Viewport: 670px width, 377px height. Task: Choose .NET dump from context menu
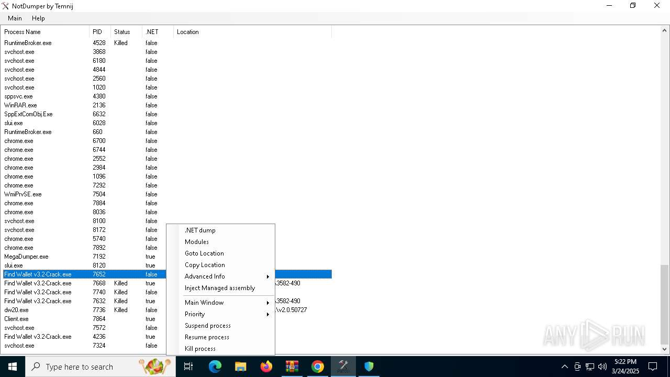pos(221,230)
